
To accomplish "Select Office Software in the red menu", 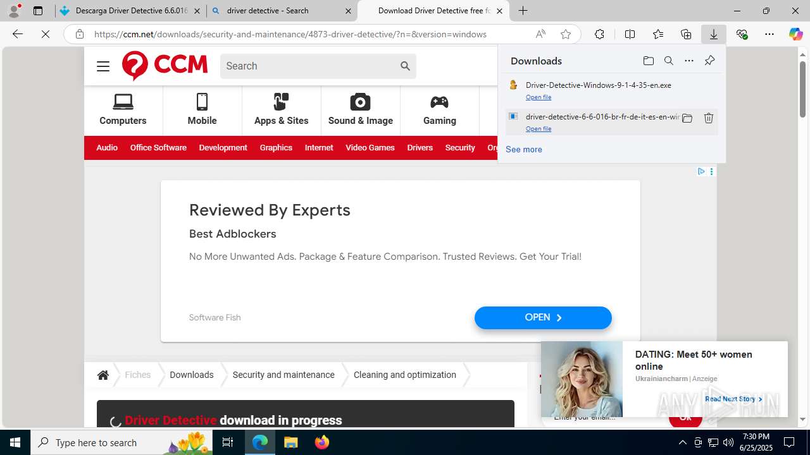I will (x=158, y=147).
